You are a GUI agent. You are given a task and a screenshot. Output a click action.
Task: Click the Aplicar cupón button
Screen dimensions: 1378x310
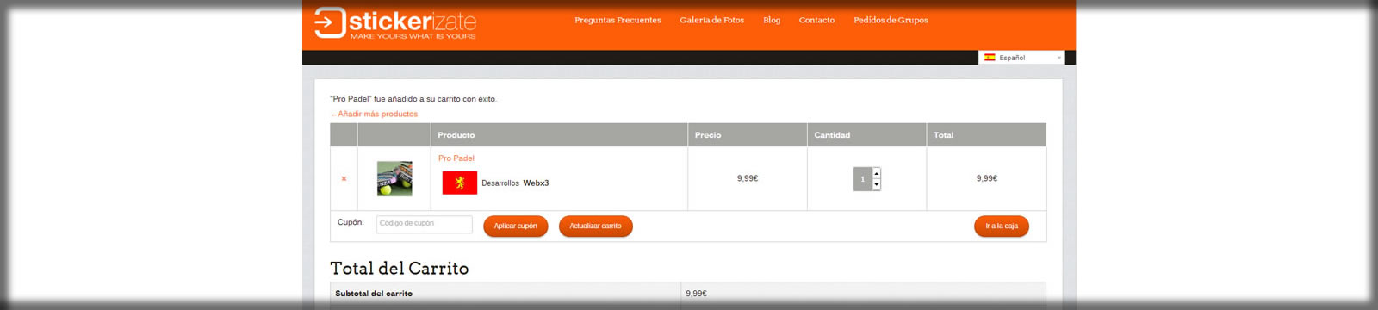tap(515, 226)
